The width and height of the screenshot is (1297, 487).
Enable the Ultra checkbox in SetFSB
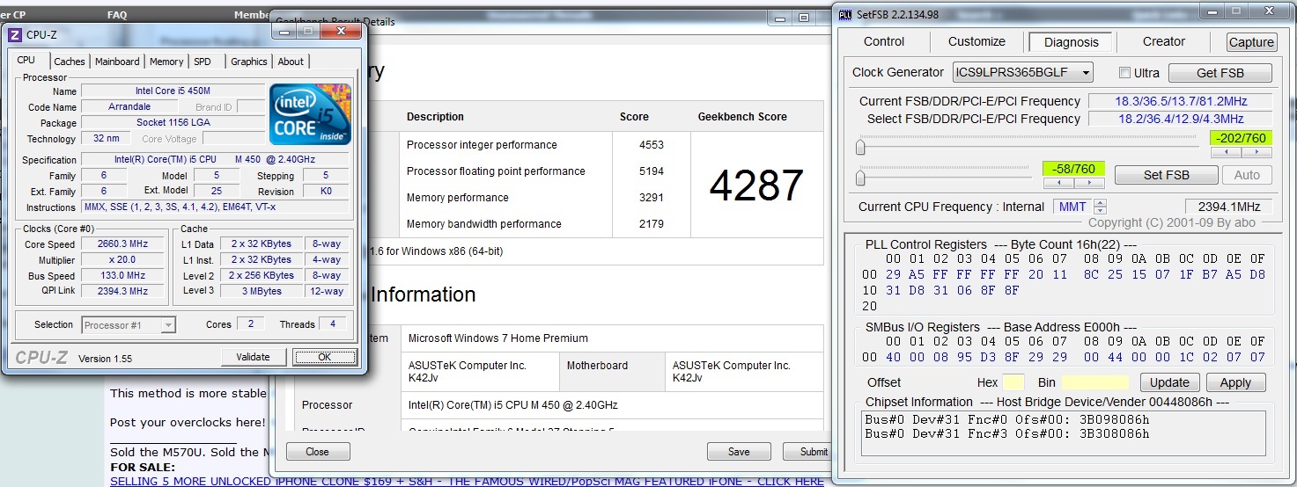click(1124, 72)
